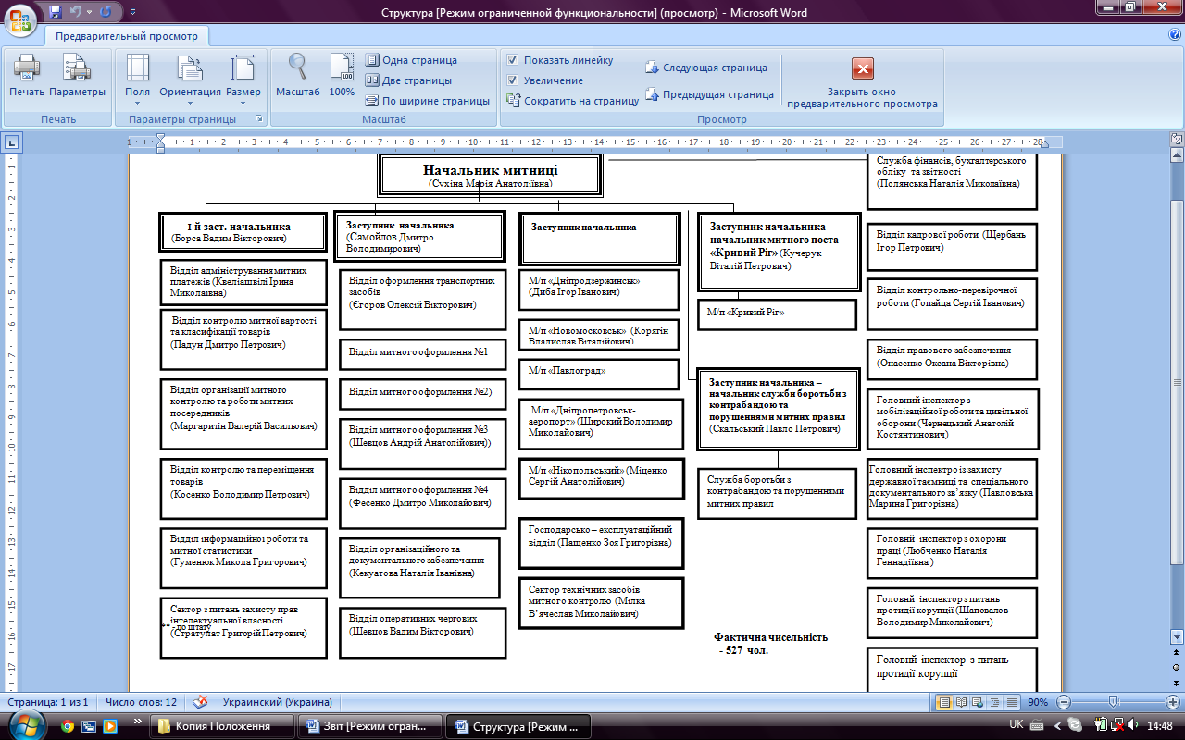Click Switch between windows quick launch icon

89,726
